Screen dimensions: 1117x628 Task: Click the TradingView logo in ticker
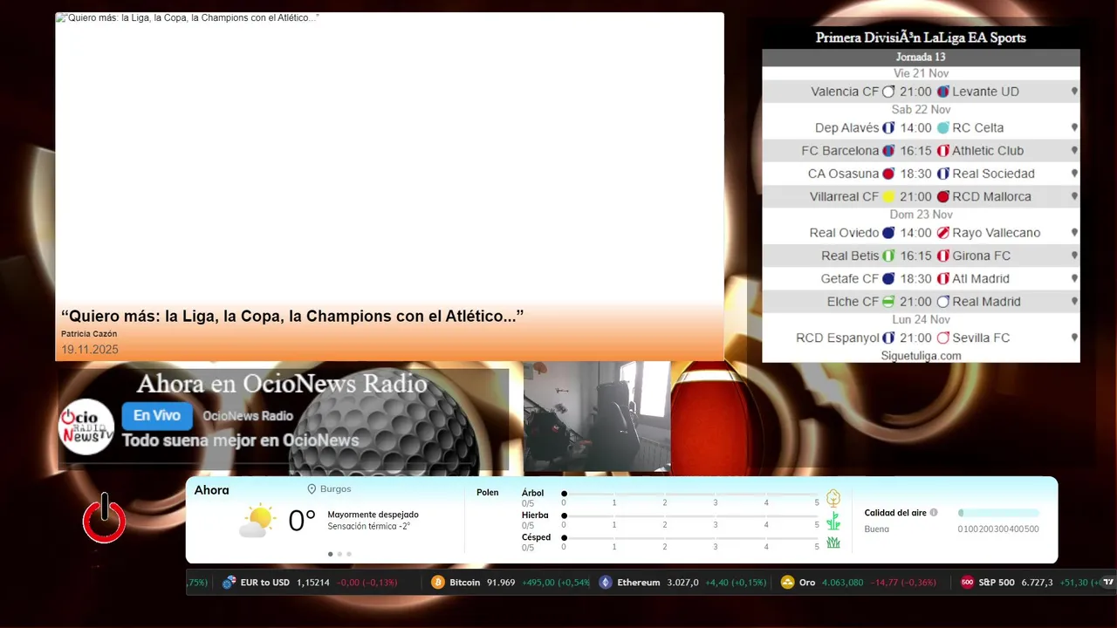tap(1108, 582)
